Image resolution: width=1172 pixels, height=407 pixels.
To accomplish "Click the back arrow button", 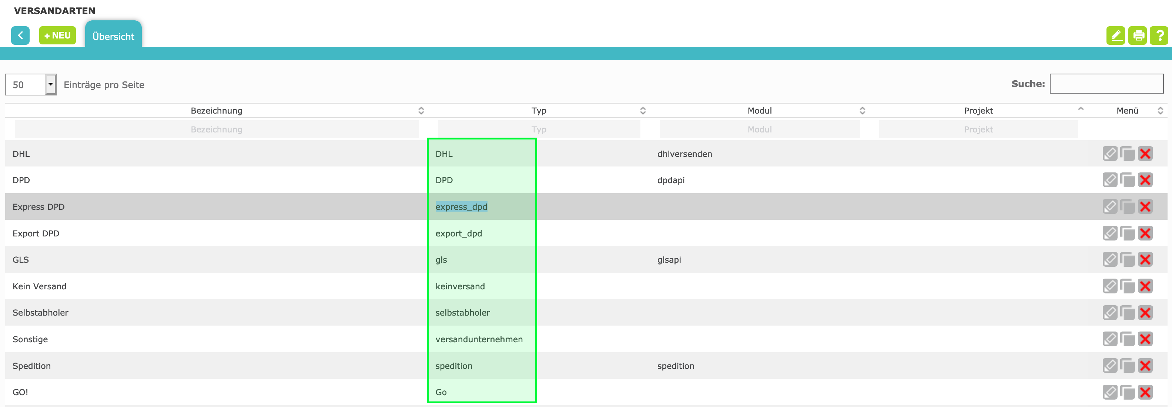I will [x=20, y=36].
